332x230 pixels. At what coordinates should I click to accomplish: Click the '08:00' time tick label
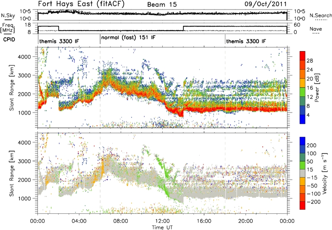click(x=121, y=221)
